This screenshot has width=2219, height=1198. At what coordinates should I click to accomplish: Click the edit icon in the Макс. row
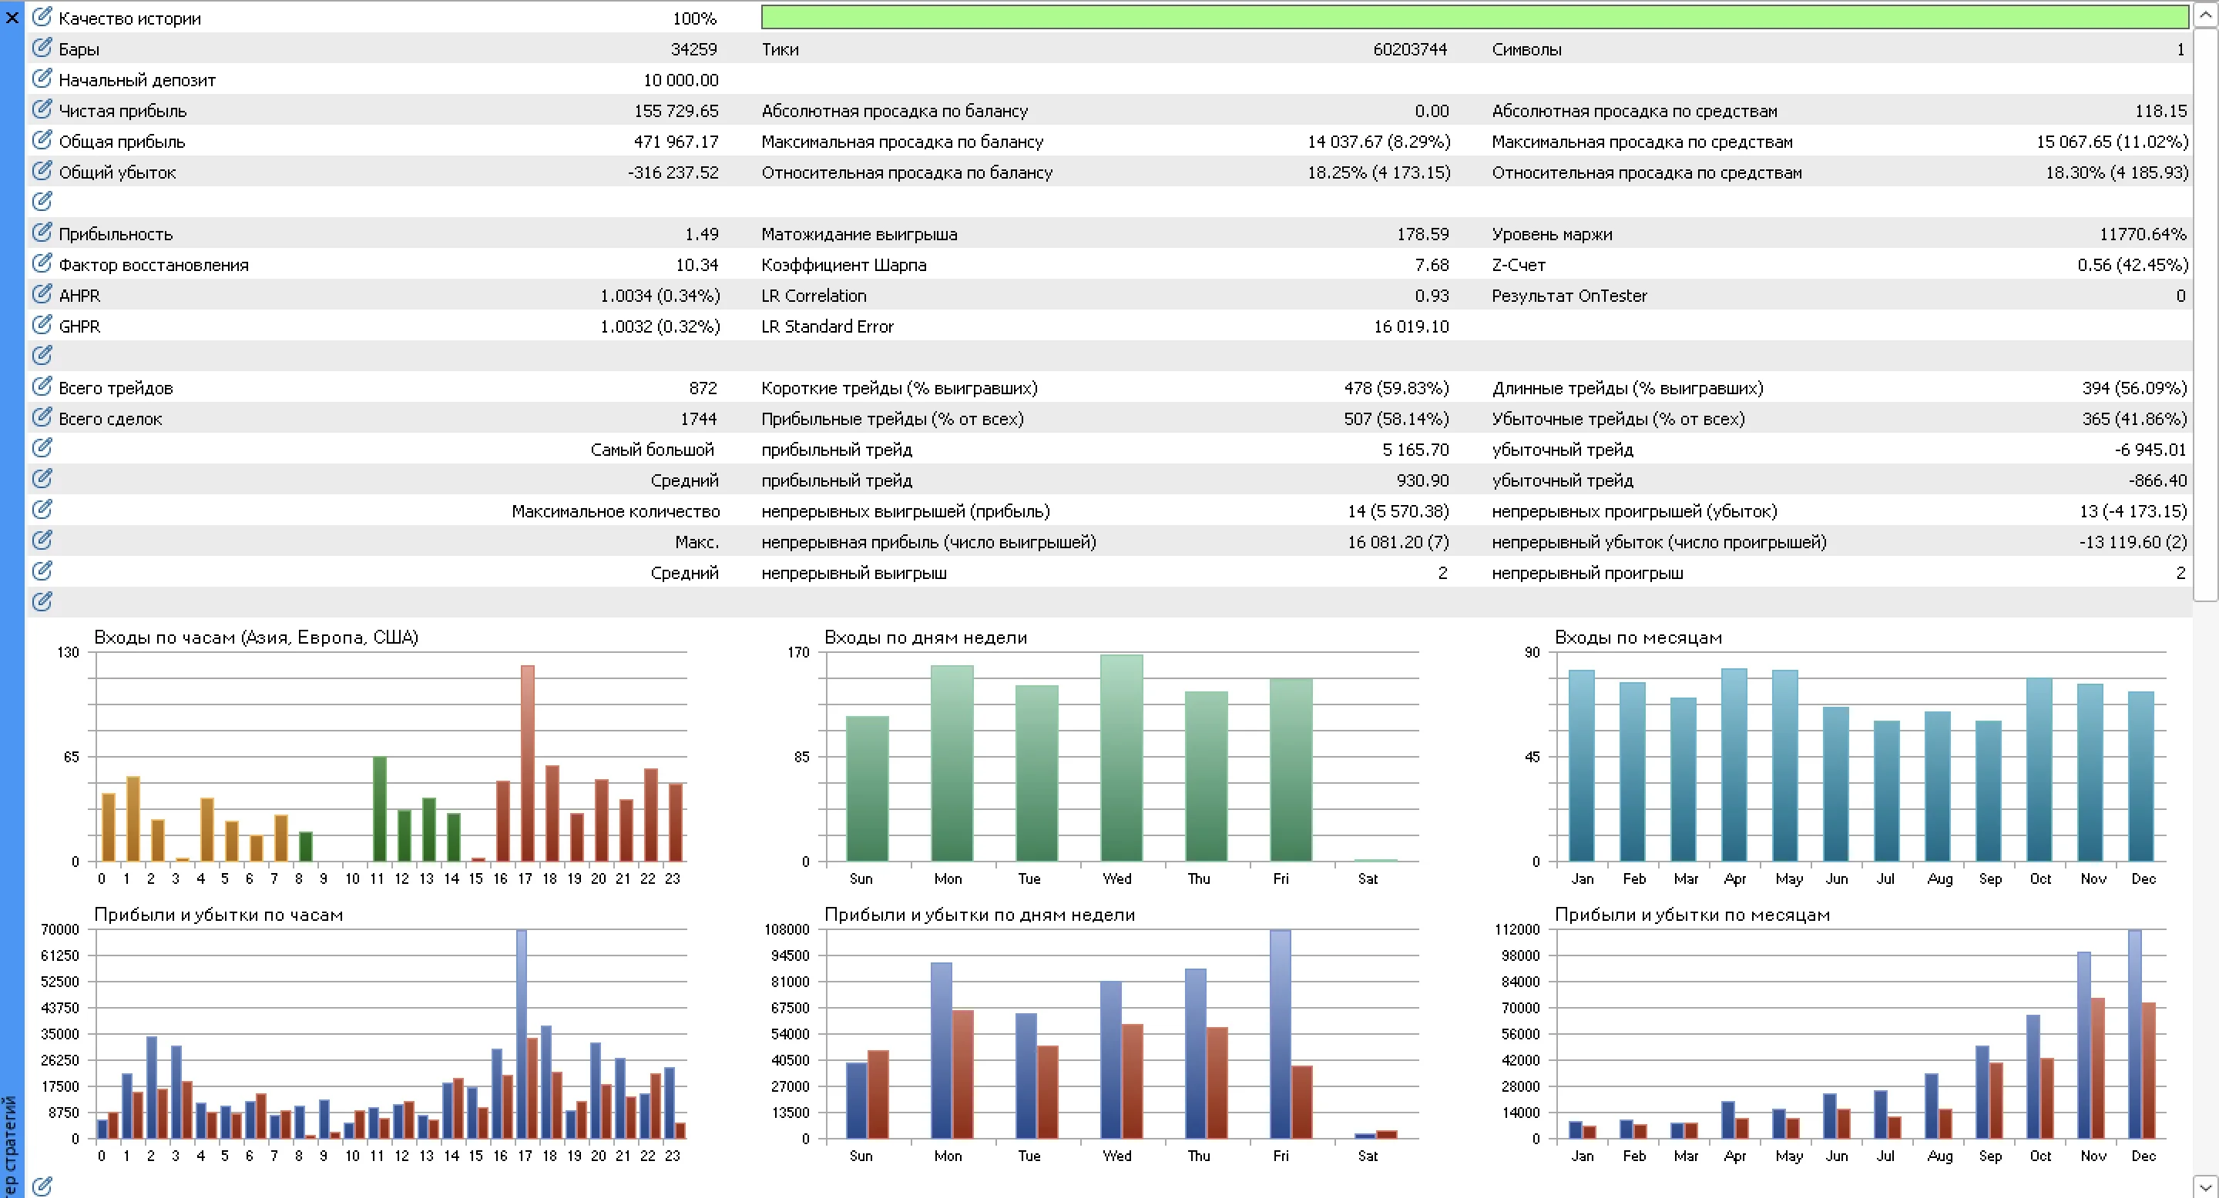click(42, 540)
